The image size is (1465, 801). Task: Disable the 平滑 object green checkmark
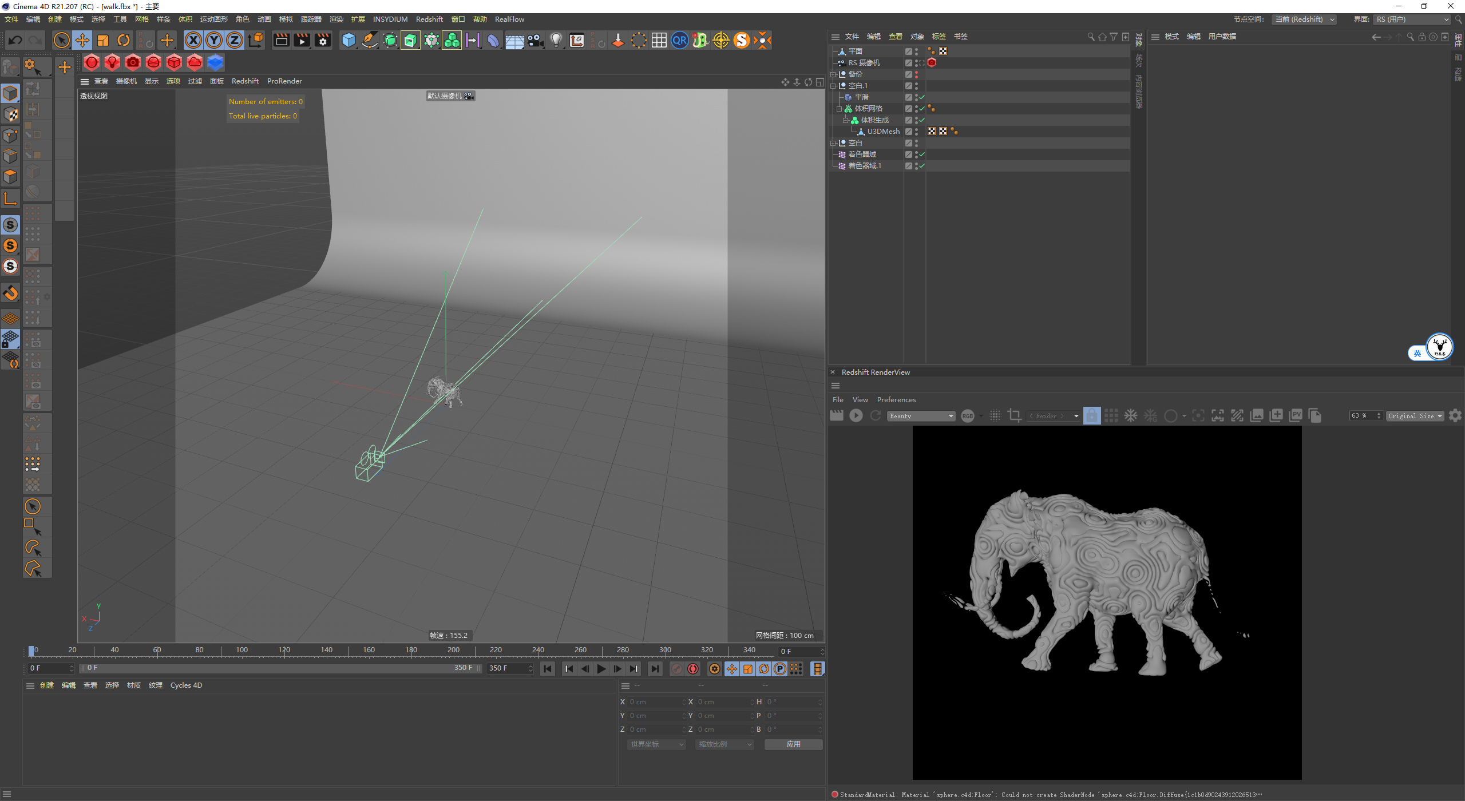[922, 97]
